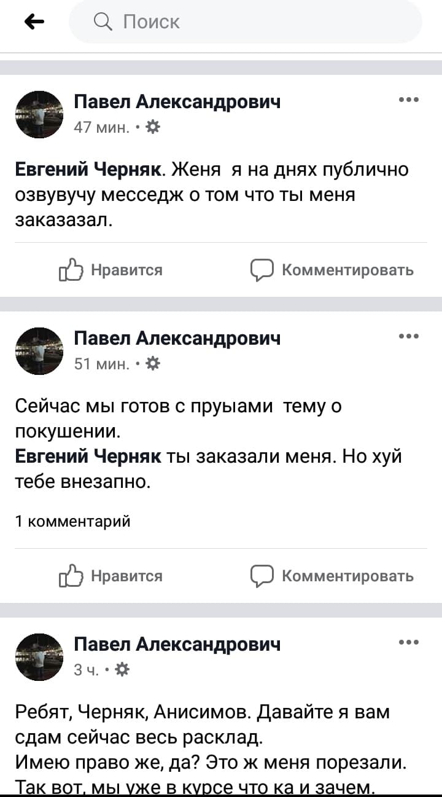Like the 51 мин. post with Нравится

111,576
